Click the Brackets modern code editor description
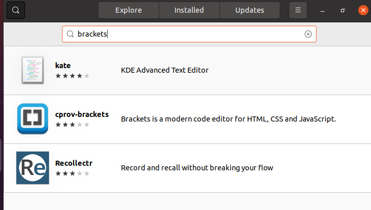Screen dimensions: 371x210 (228, 119)
